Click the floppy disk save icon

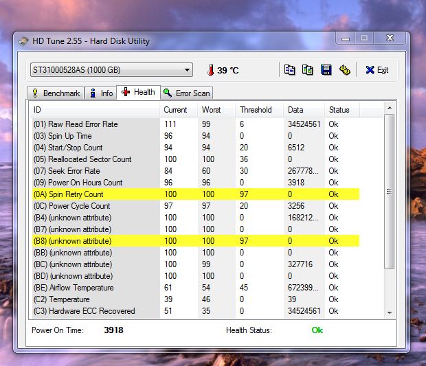[x=326, y=70]
